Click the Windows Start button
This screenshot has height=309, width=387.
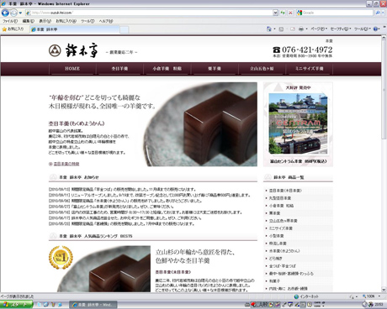point(17,305)
